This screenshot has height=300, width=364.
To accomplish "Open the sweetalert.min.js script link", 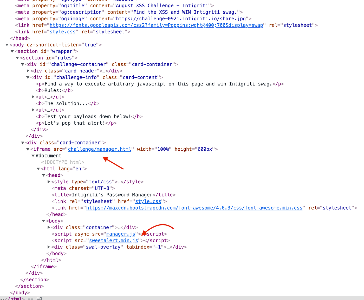I will pyautogui.click(x=113, y=241).
